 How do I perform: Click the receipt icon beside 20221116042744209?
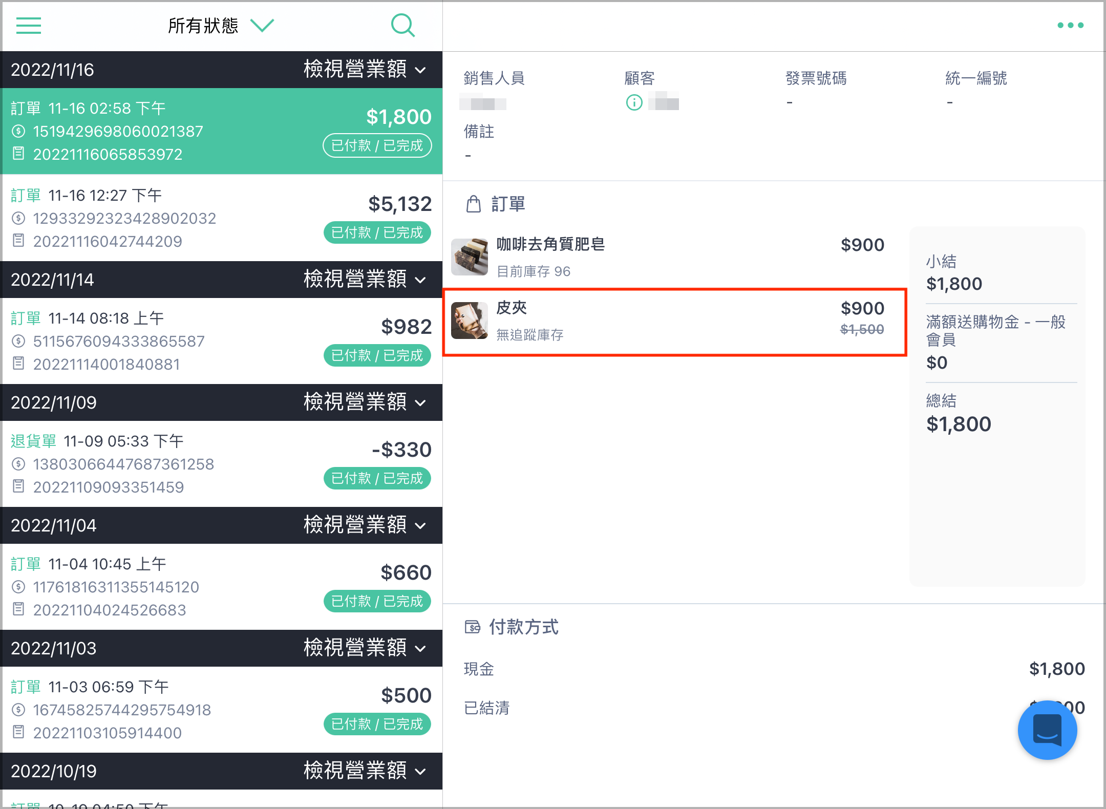coord(18,241)
